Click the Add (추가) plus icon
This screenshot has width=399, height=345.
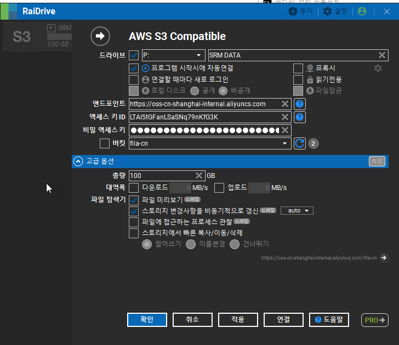pyautogui.click(x=293, y=11)
